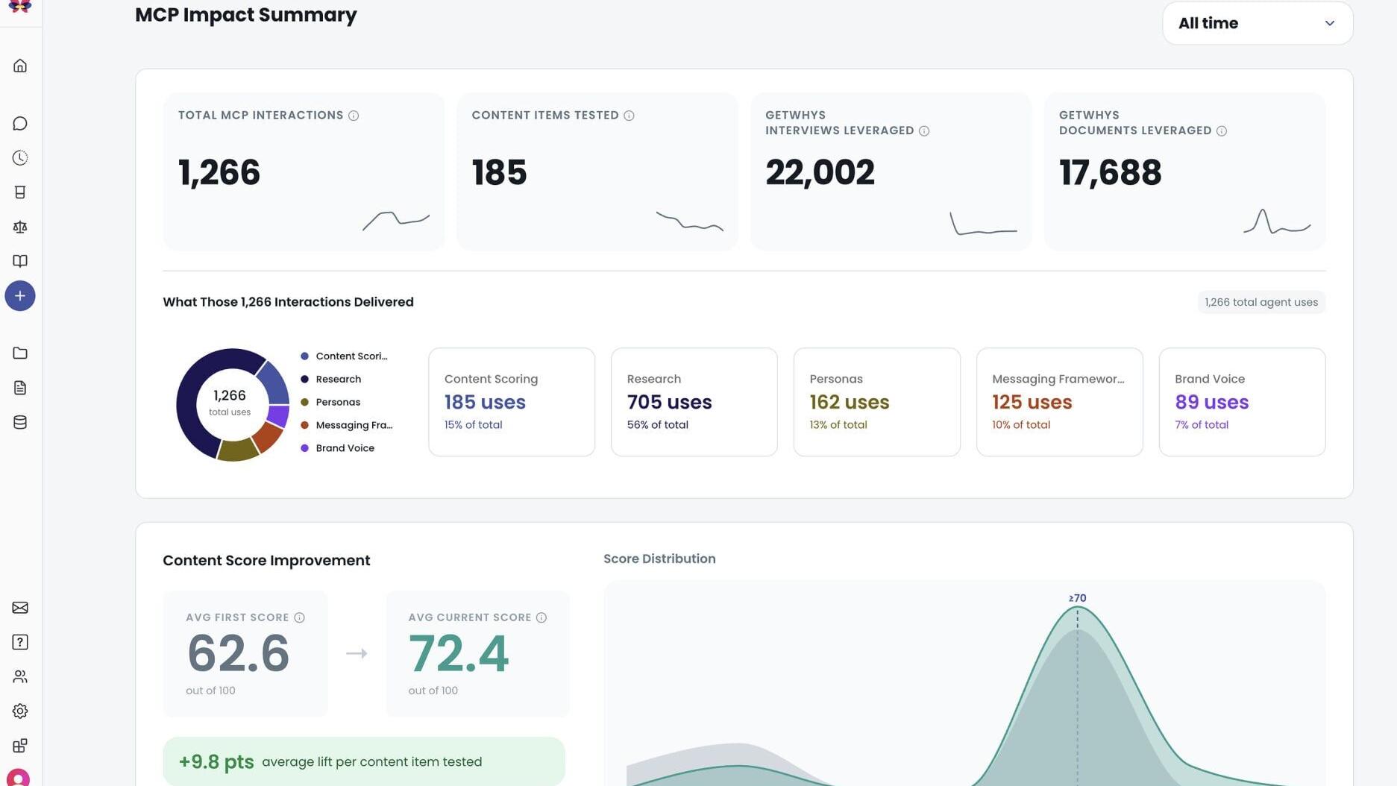Click info icon next to Interviews Leveraged
This screenshot has height=786, width=1397.
924,131
